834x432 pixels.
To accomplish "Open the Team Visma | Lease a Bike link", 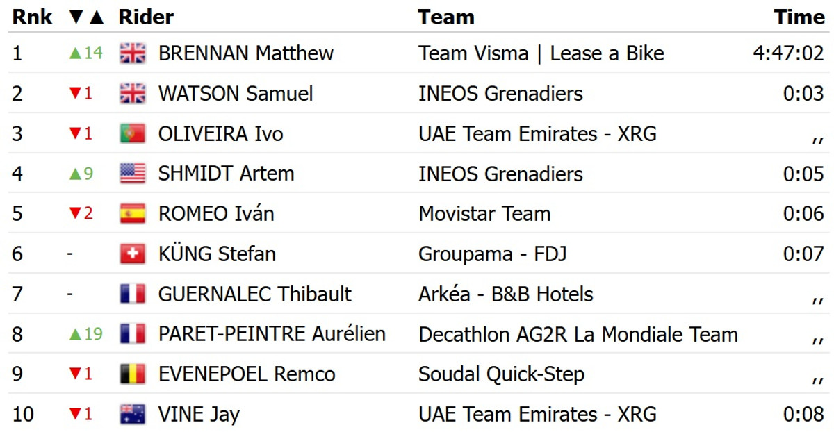I will pyautogui.click(x=541, y=53).
